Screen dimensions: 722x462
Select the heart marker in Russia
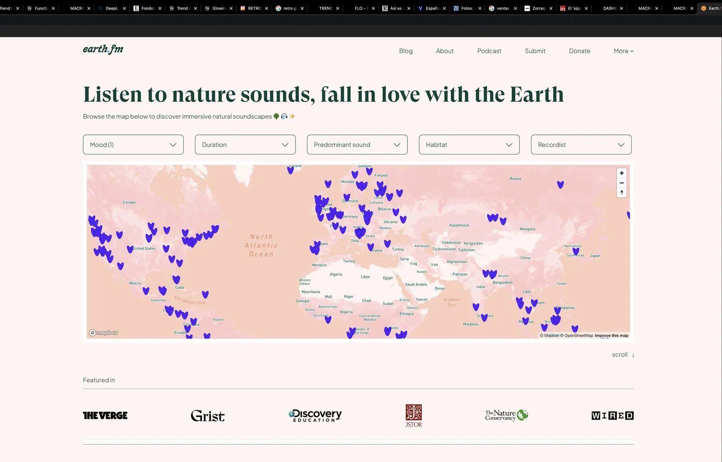point(560,185)
